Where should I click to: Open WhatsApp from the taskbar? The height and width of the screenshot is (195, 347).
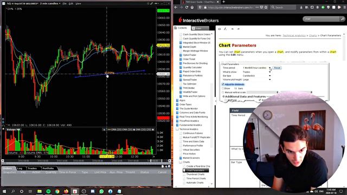pos(101,191)
